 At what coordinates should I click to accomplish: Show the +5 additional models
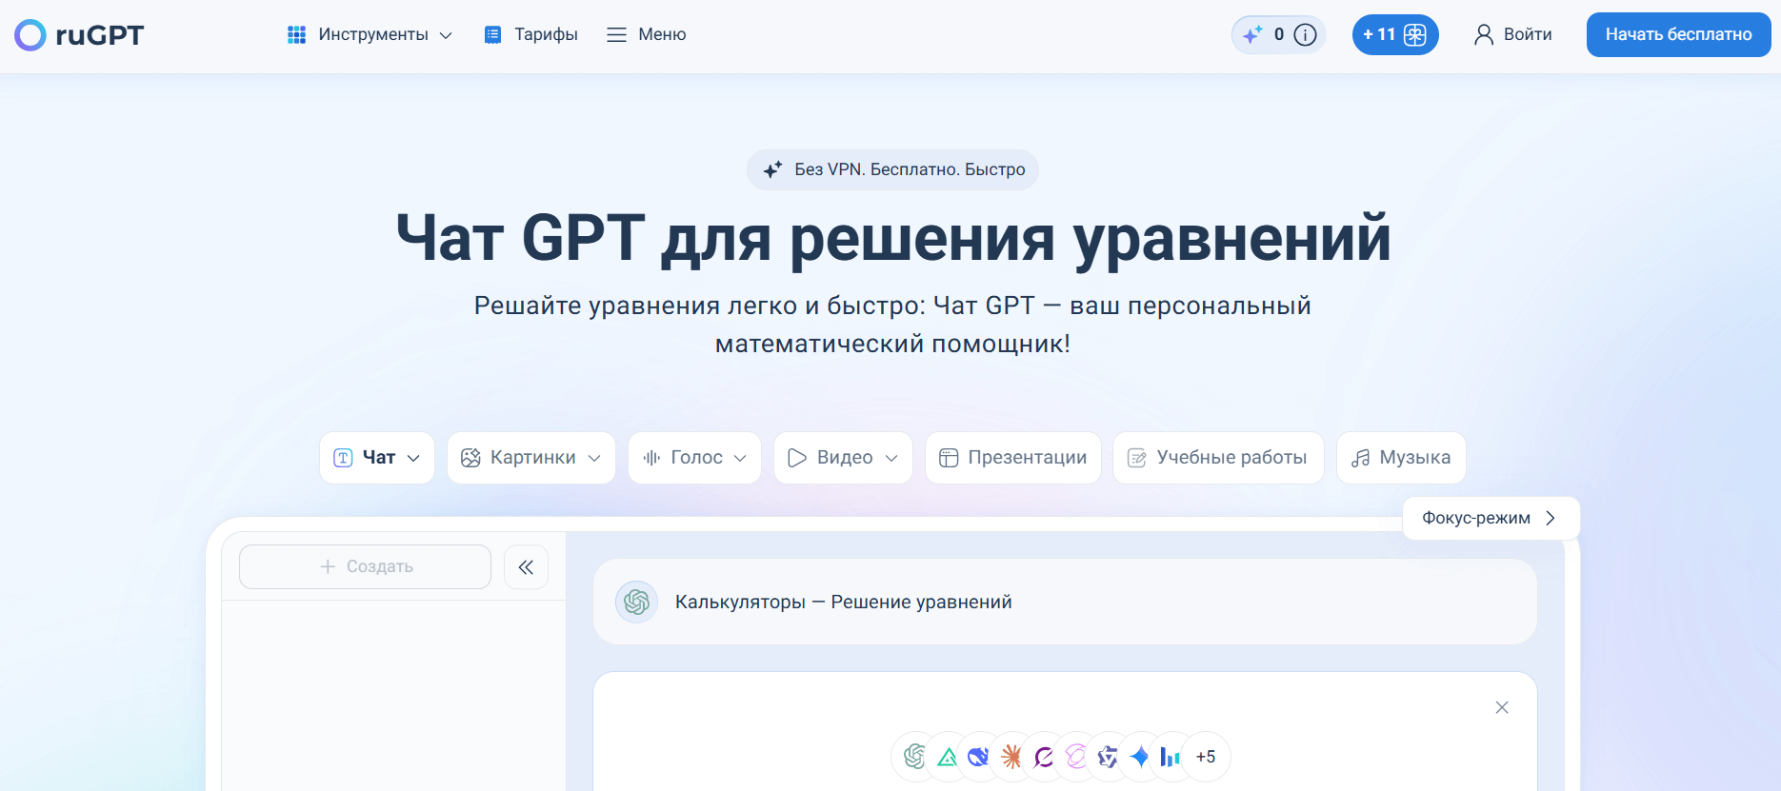click(x=1206, y=757)
